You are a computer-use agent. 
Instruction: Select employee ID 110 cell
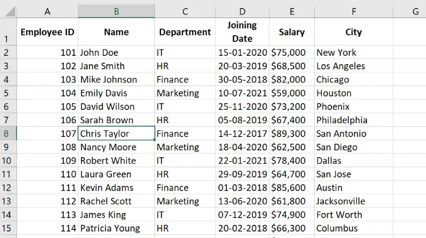point(47,174)
